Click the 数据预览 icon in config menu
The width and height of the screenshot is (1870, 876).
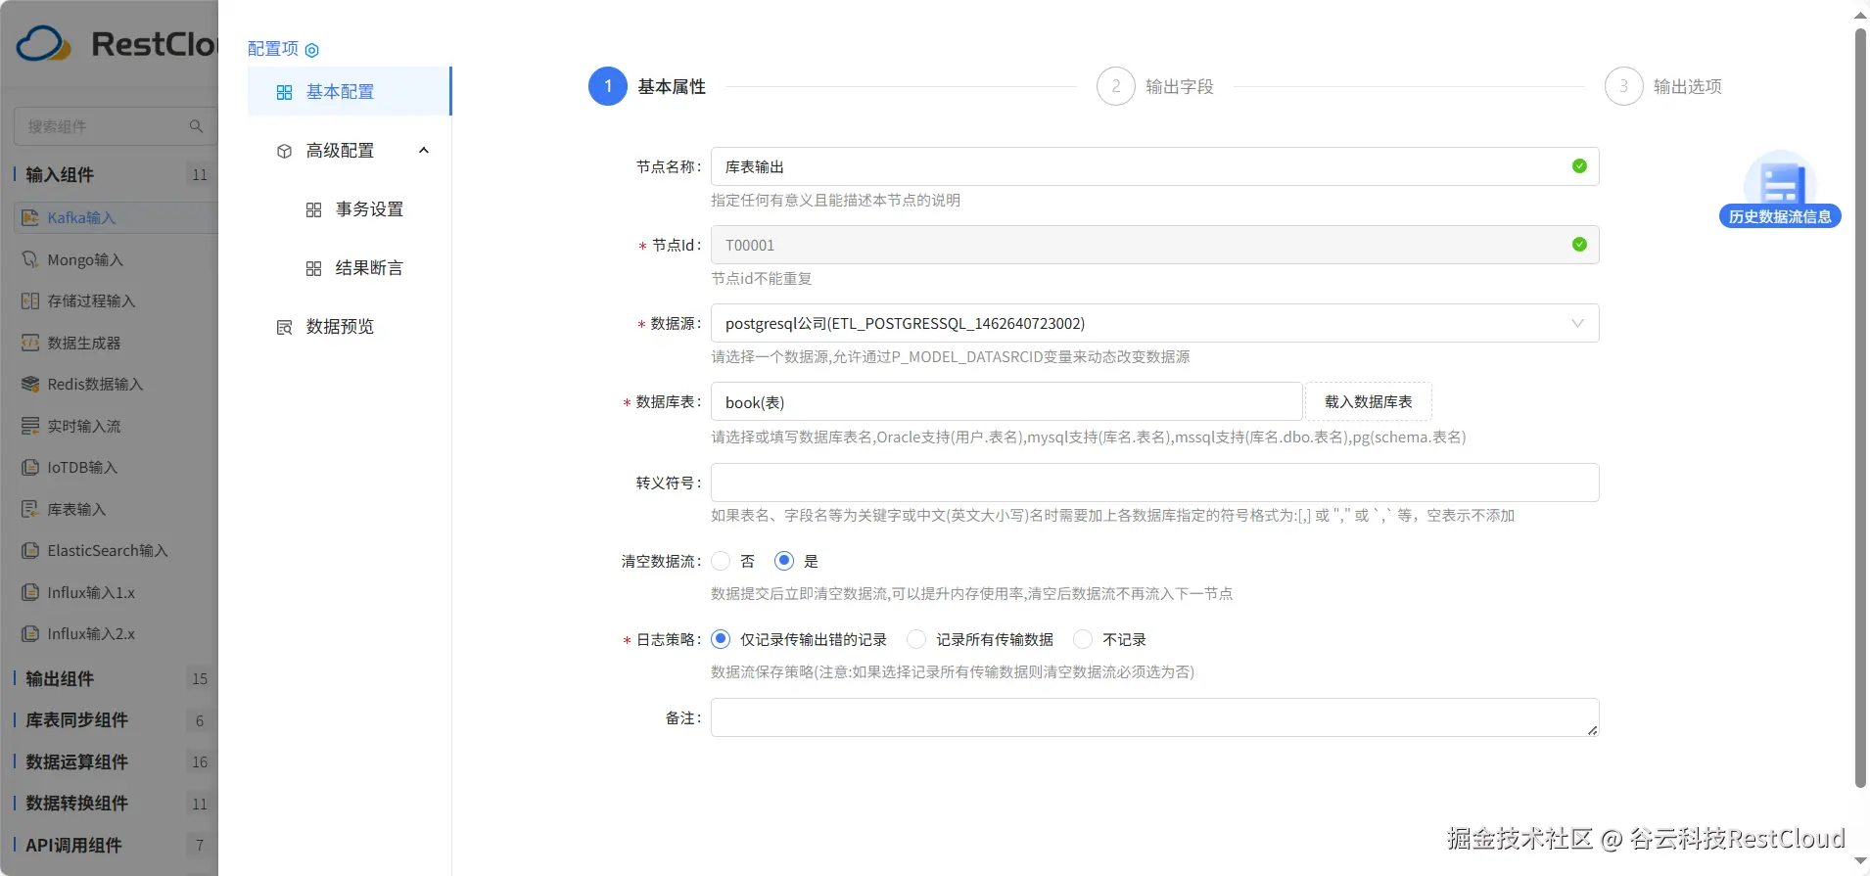[284, 327]
